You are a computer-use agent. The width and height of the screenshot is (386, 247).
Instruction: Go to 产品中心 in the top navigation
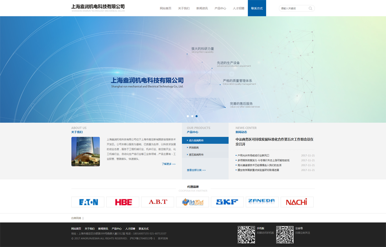pyautogui.click(x=220, y=8)
